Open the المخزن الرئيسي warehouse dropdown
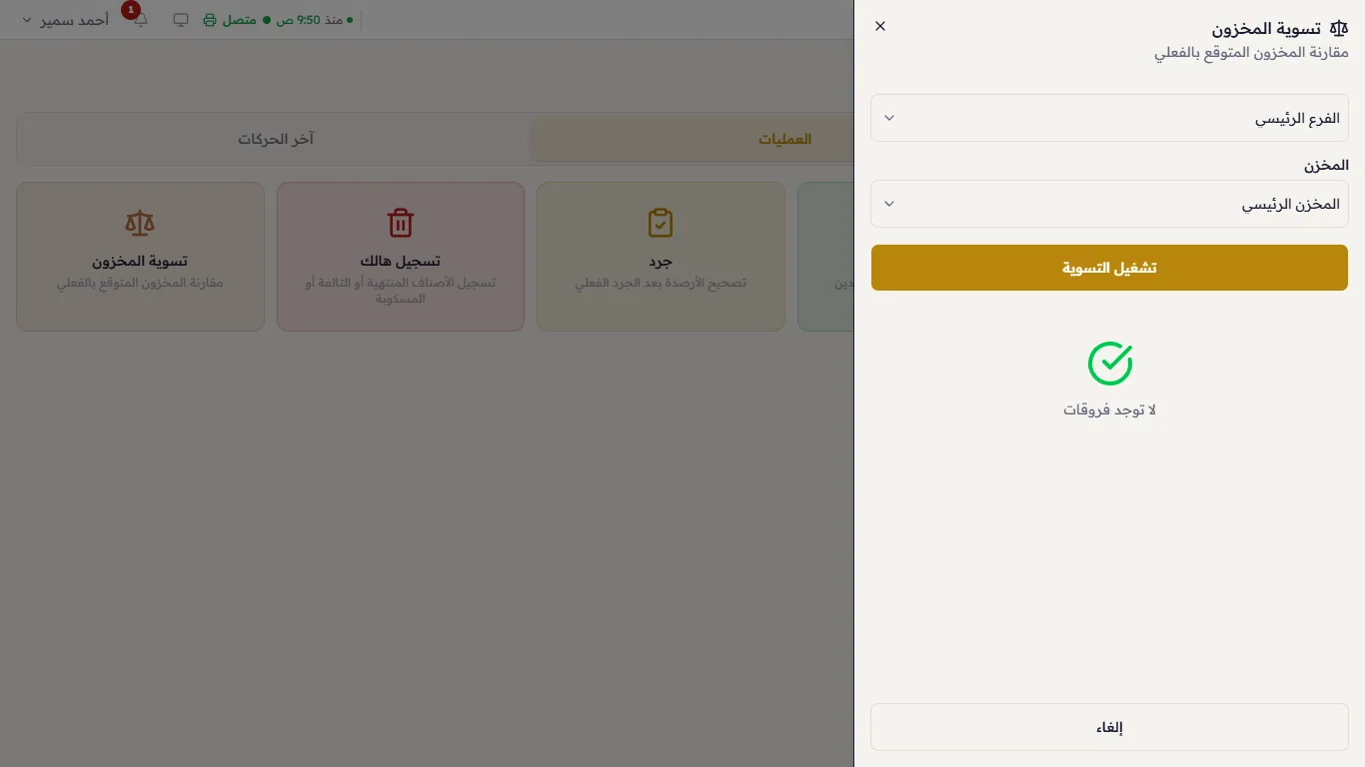Screen dimensions: 1365x767 tap(1109, 204)
